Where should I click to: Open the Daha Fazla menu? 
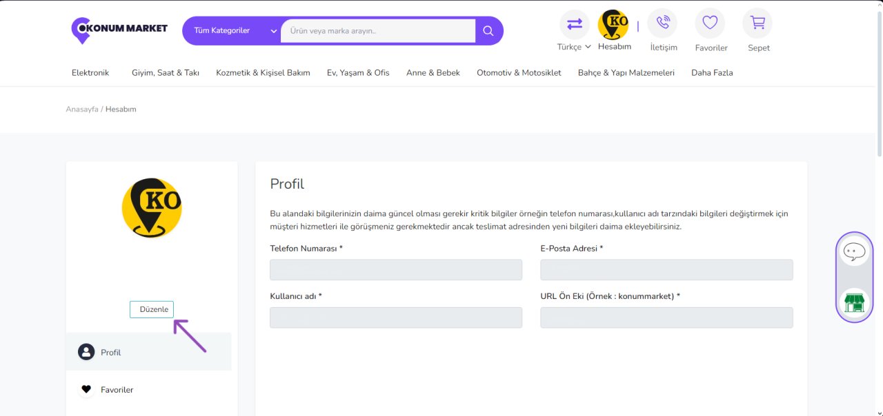pyautogui.click(x=712, y=72)
